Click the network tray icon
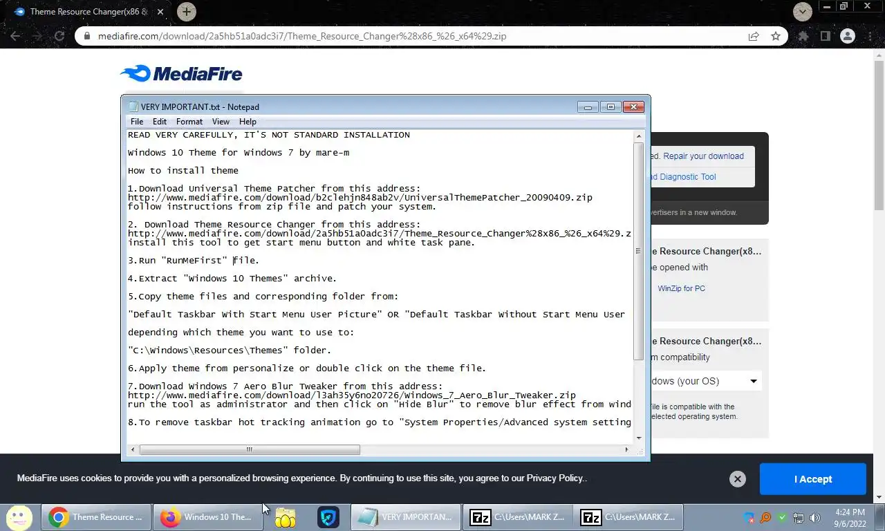885x531 pixels. coord(799,517)
